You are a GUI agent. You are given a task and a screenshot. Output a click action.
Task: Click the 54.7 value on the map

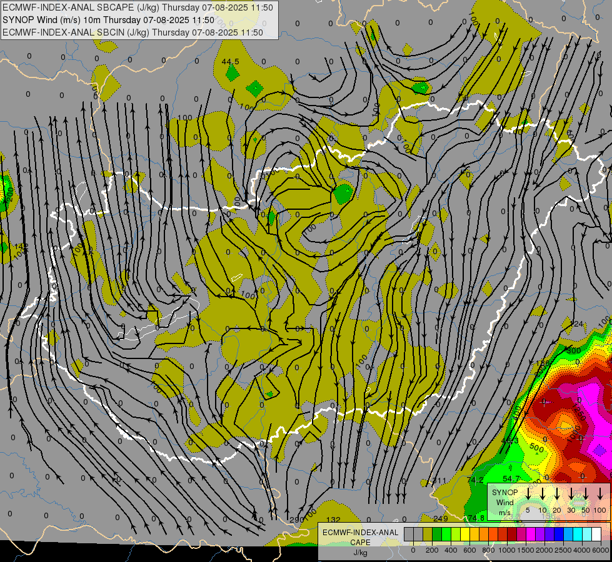[x=511, y=478]
